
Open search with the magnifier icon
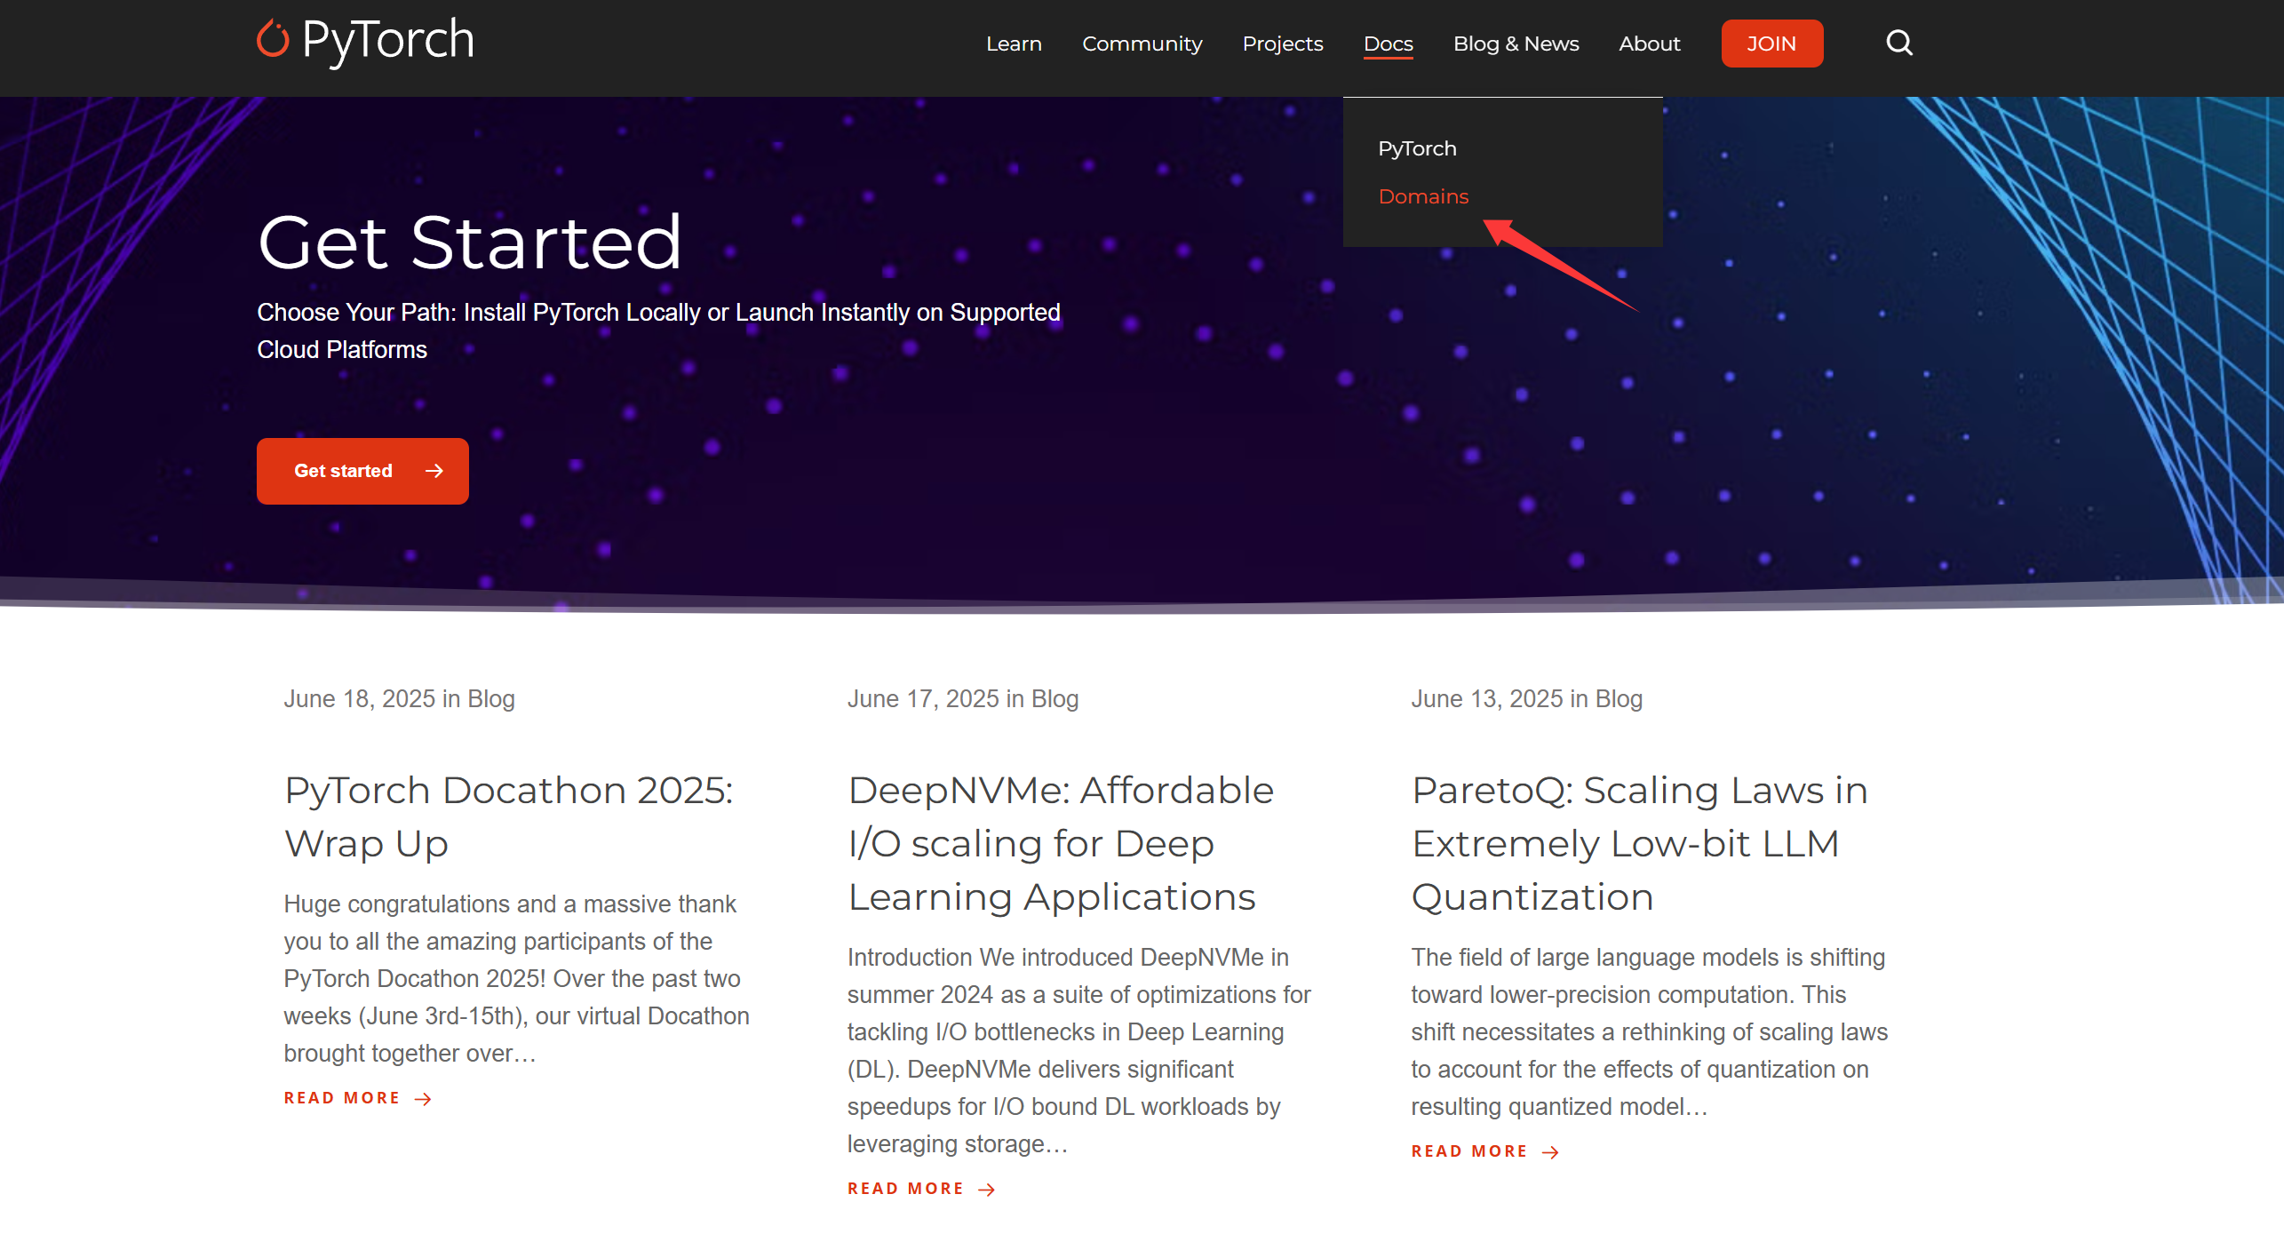coord(1898,43)
